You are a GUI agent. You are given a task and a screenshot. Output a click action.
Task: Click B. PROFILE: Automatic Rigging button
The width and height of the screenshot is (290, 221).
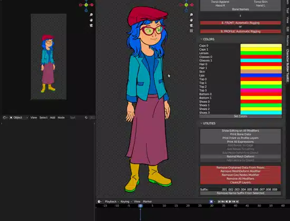pyautogui.click(x=240, y=32)
